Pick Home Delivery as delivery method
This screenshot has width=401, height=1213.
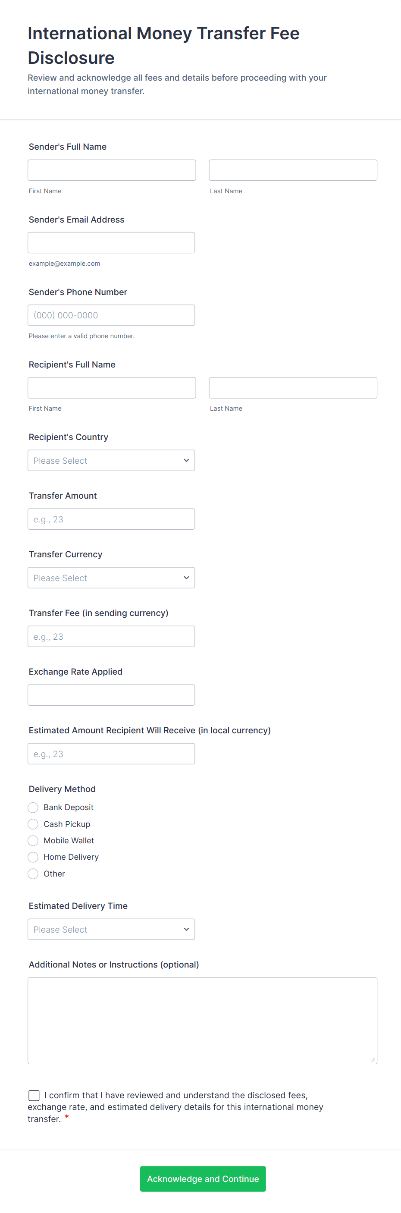point(33,857)
